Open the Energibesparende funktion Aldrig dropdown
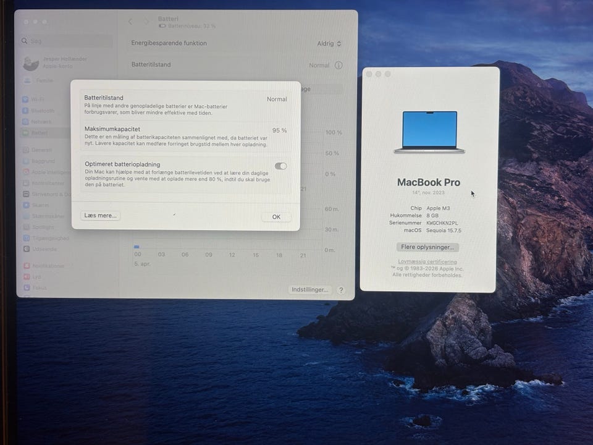The width and height of the screenshot is (593, 445). click(x=329, y=43)
